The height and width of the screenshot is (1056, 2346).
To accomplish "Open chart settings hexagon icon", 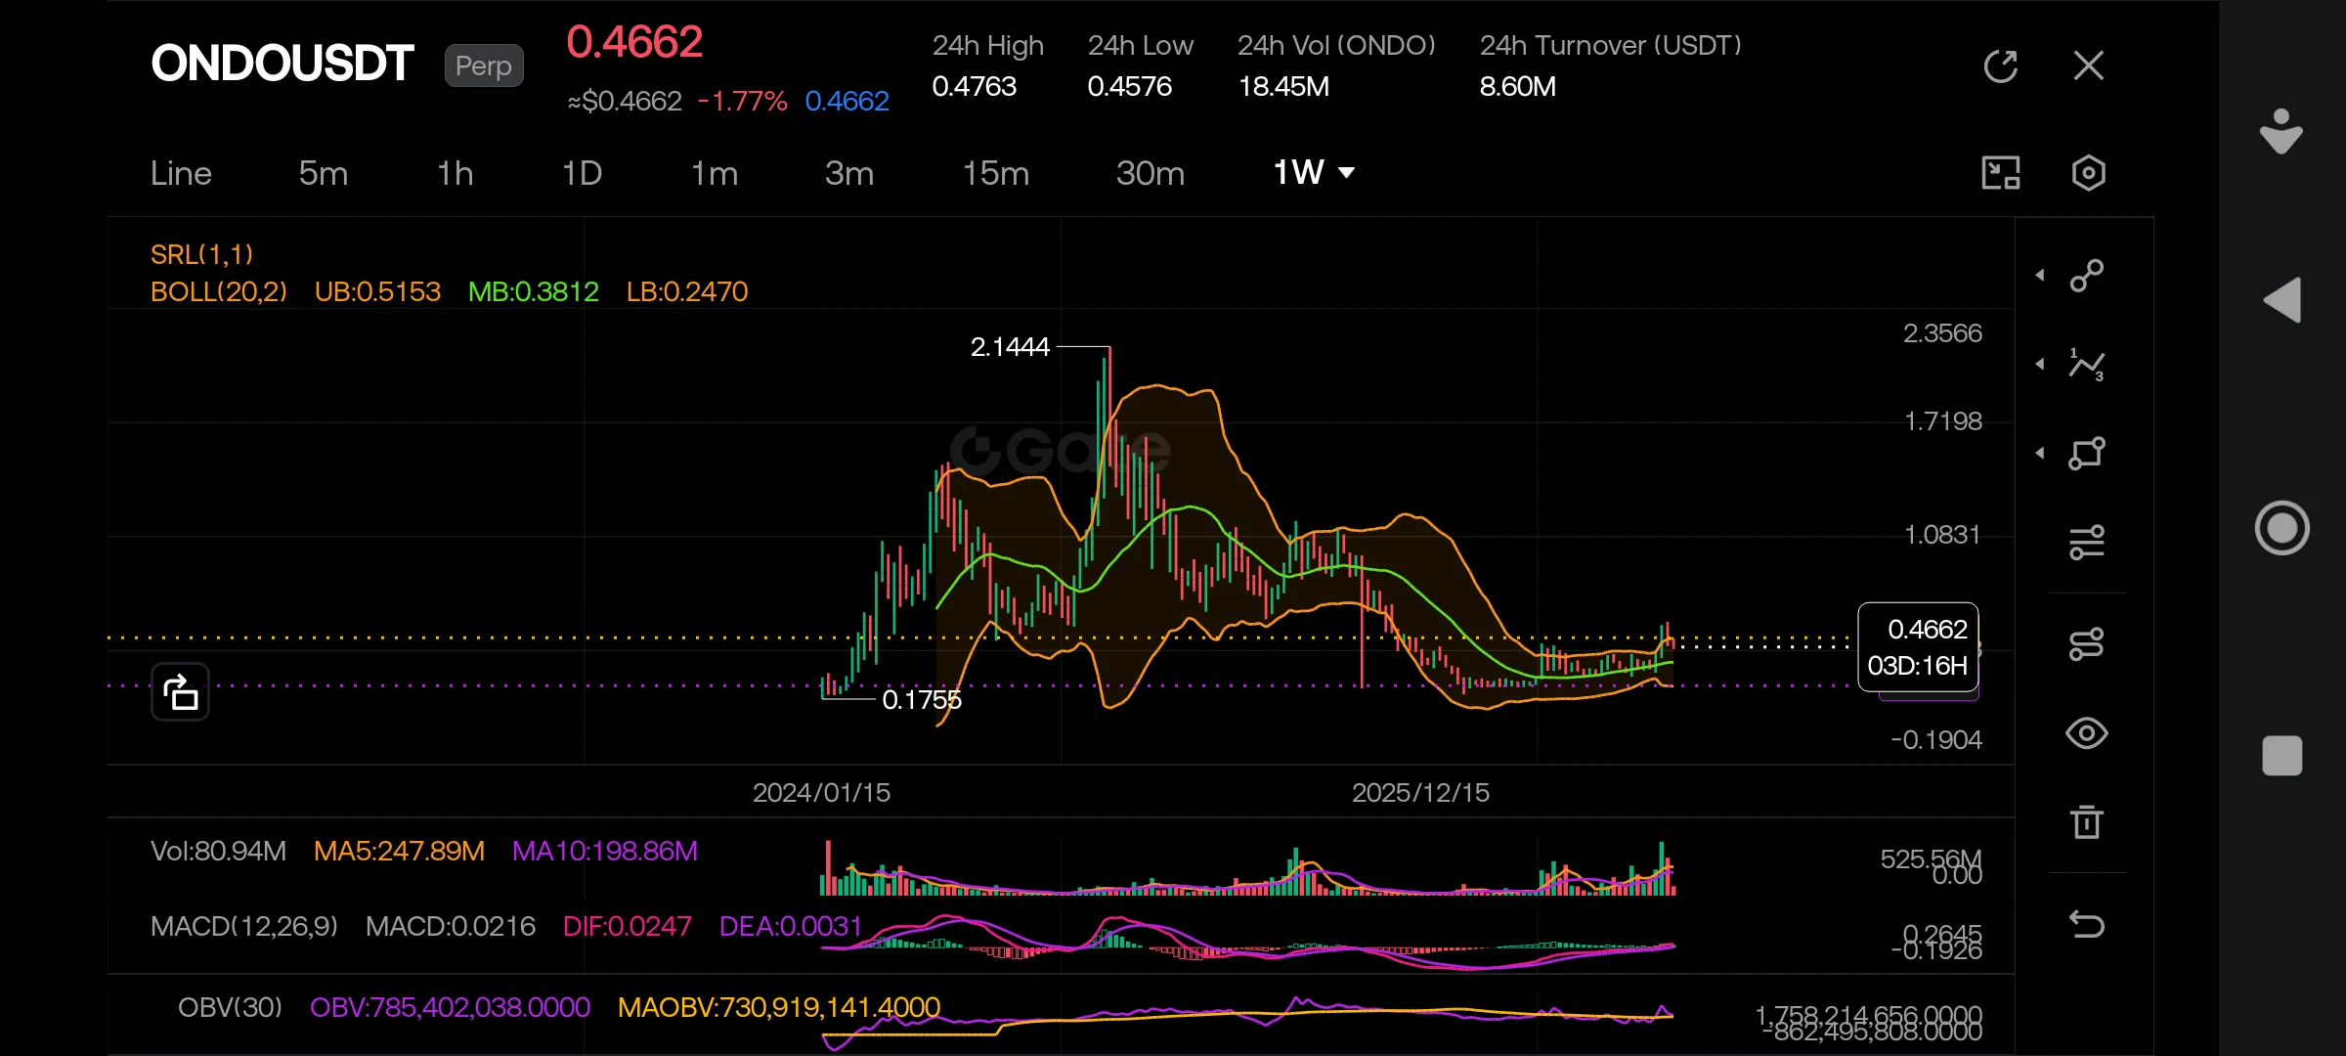I will point(2089,173).
